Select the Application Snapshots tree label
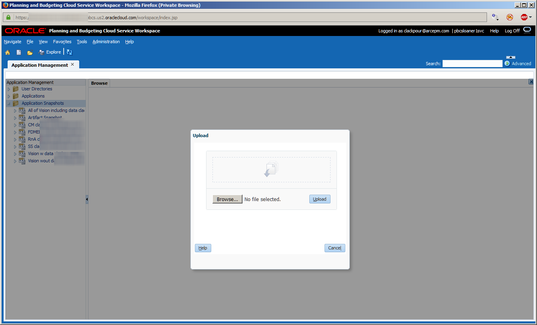 point(42,103)
